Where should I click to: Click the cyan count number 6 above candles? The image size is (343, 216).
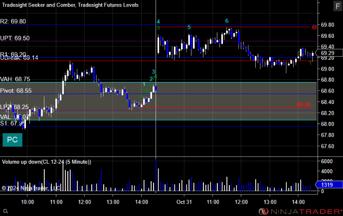(227, 21)
